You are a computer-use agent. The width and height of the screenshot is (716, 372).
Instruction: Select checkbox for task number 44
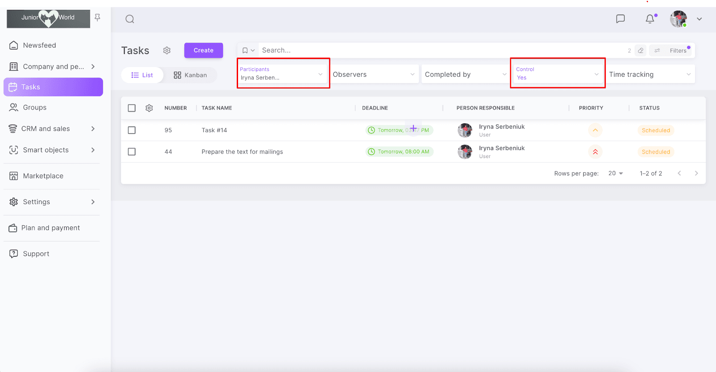point(132,152)
